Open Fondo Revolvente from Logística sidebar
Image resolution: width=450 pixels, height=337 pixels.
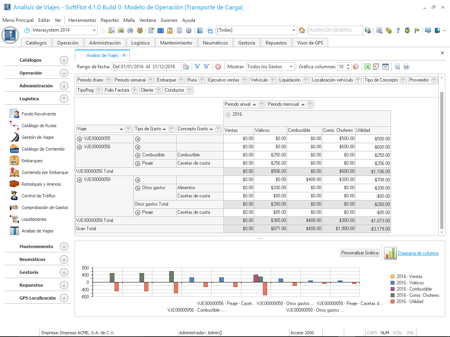38,114
